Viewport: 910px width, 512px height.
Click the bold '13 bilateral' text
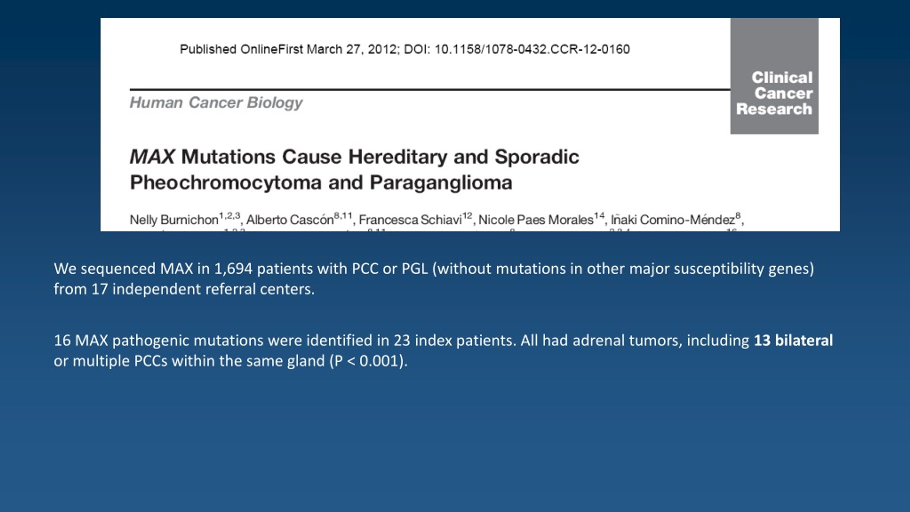pyautogui.click(x=793, y=340)
